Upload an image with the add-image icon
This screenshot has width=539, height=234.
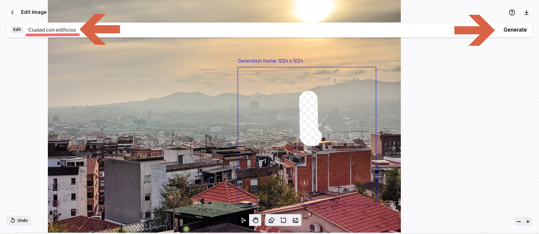click(x=296, y=220)
